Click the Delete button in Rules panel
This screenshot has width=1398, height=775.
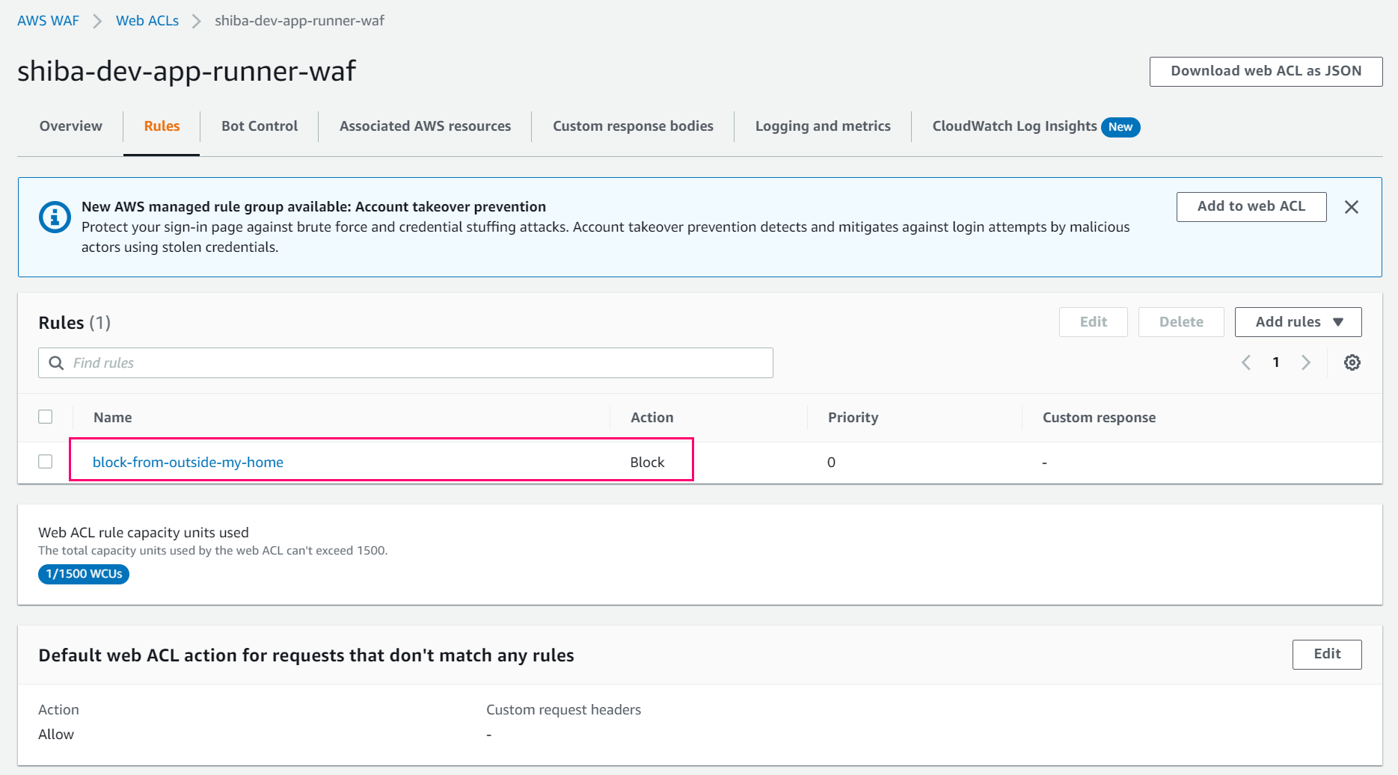pyautogui.click(x=1181, y=322)
